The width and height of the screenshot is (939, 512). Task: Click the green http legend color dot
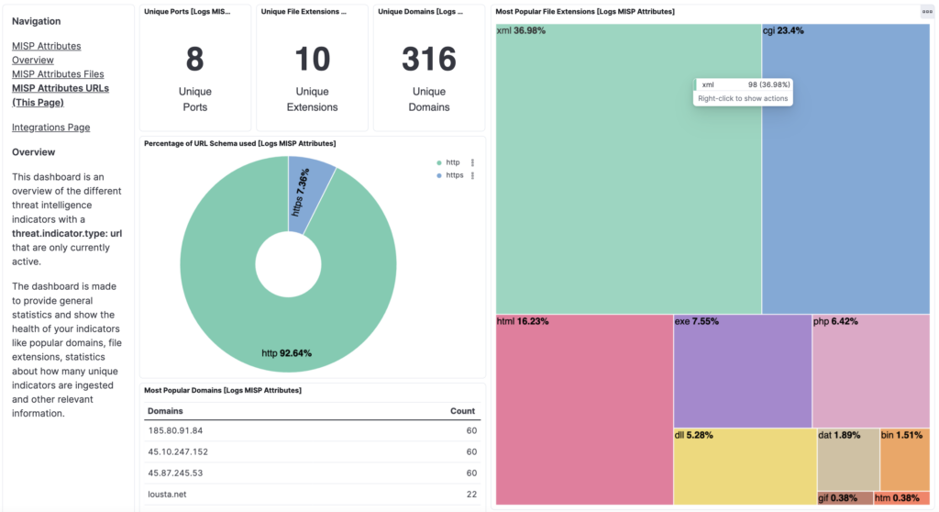439,162
